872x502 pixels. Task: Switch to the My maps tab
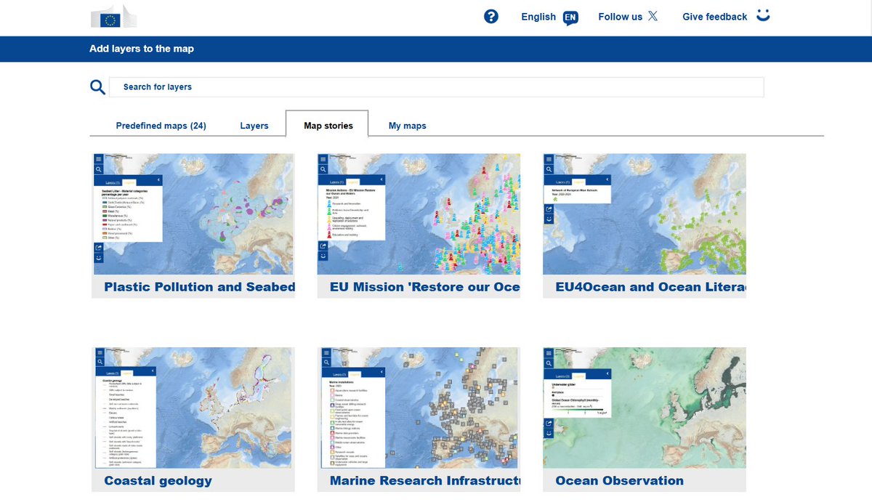(407, 125)
